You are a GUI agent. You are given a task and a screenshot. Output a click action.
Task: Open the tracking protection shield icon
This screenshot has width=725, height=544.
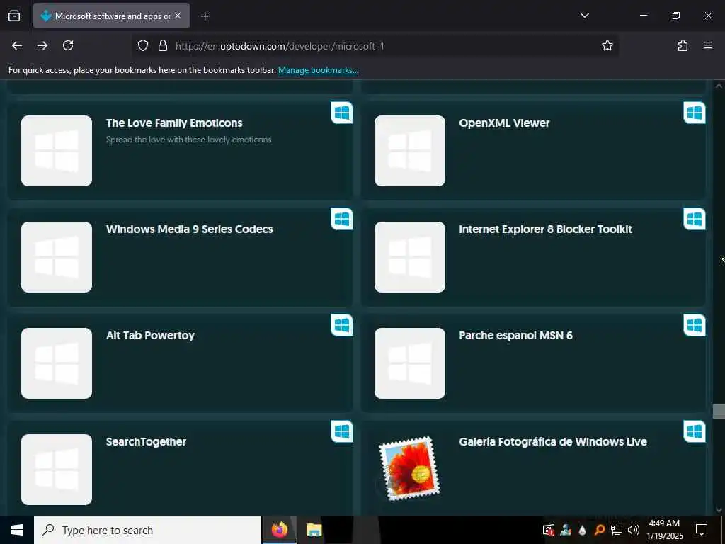pos(143,45)
